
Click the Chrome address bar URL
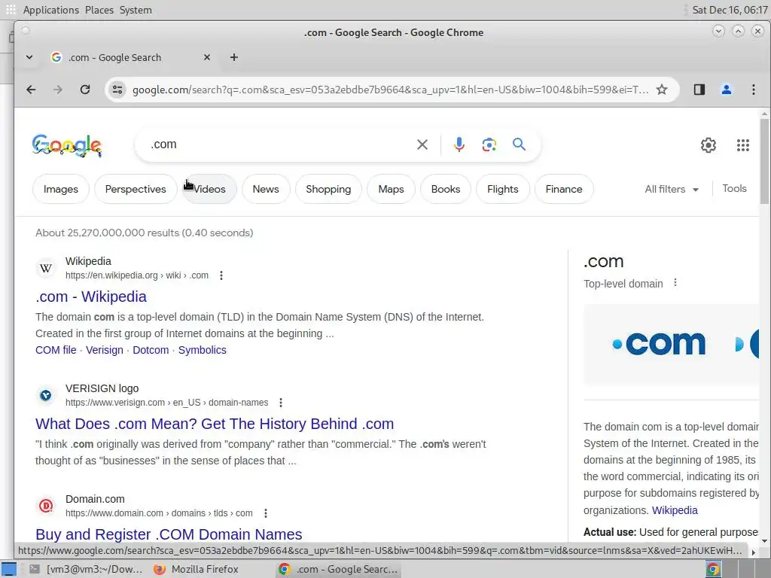tap(390, 90)
